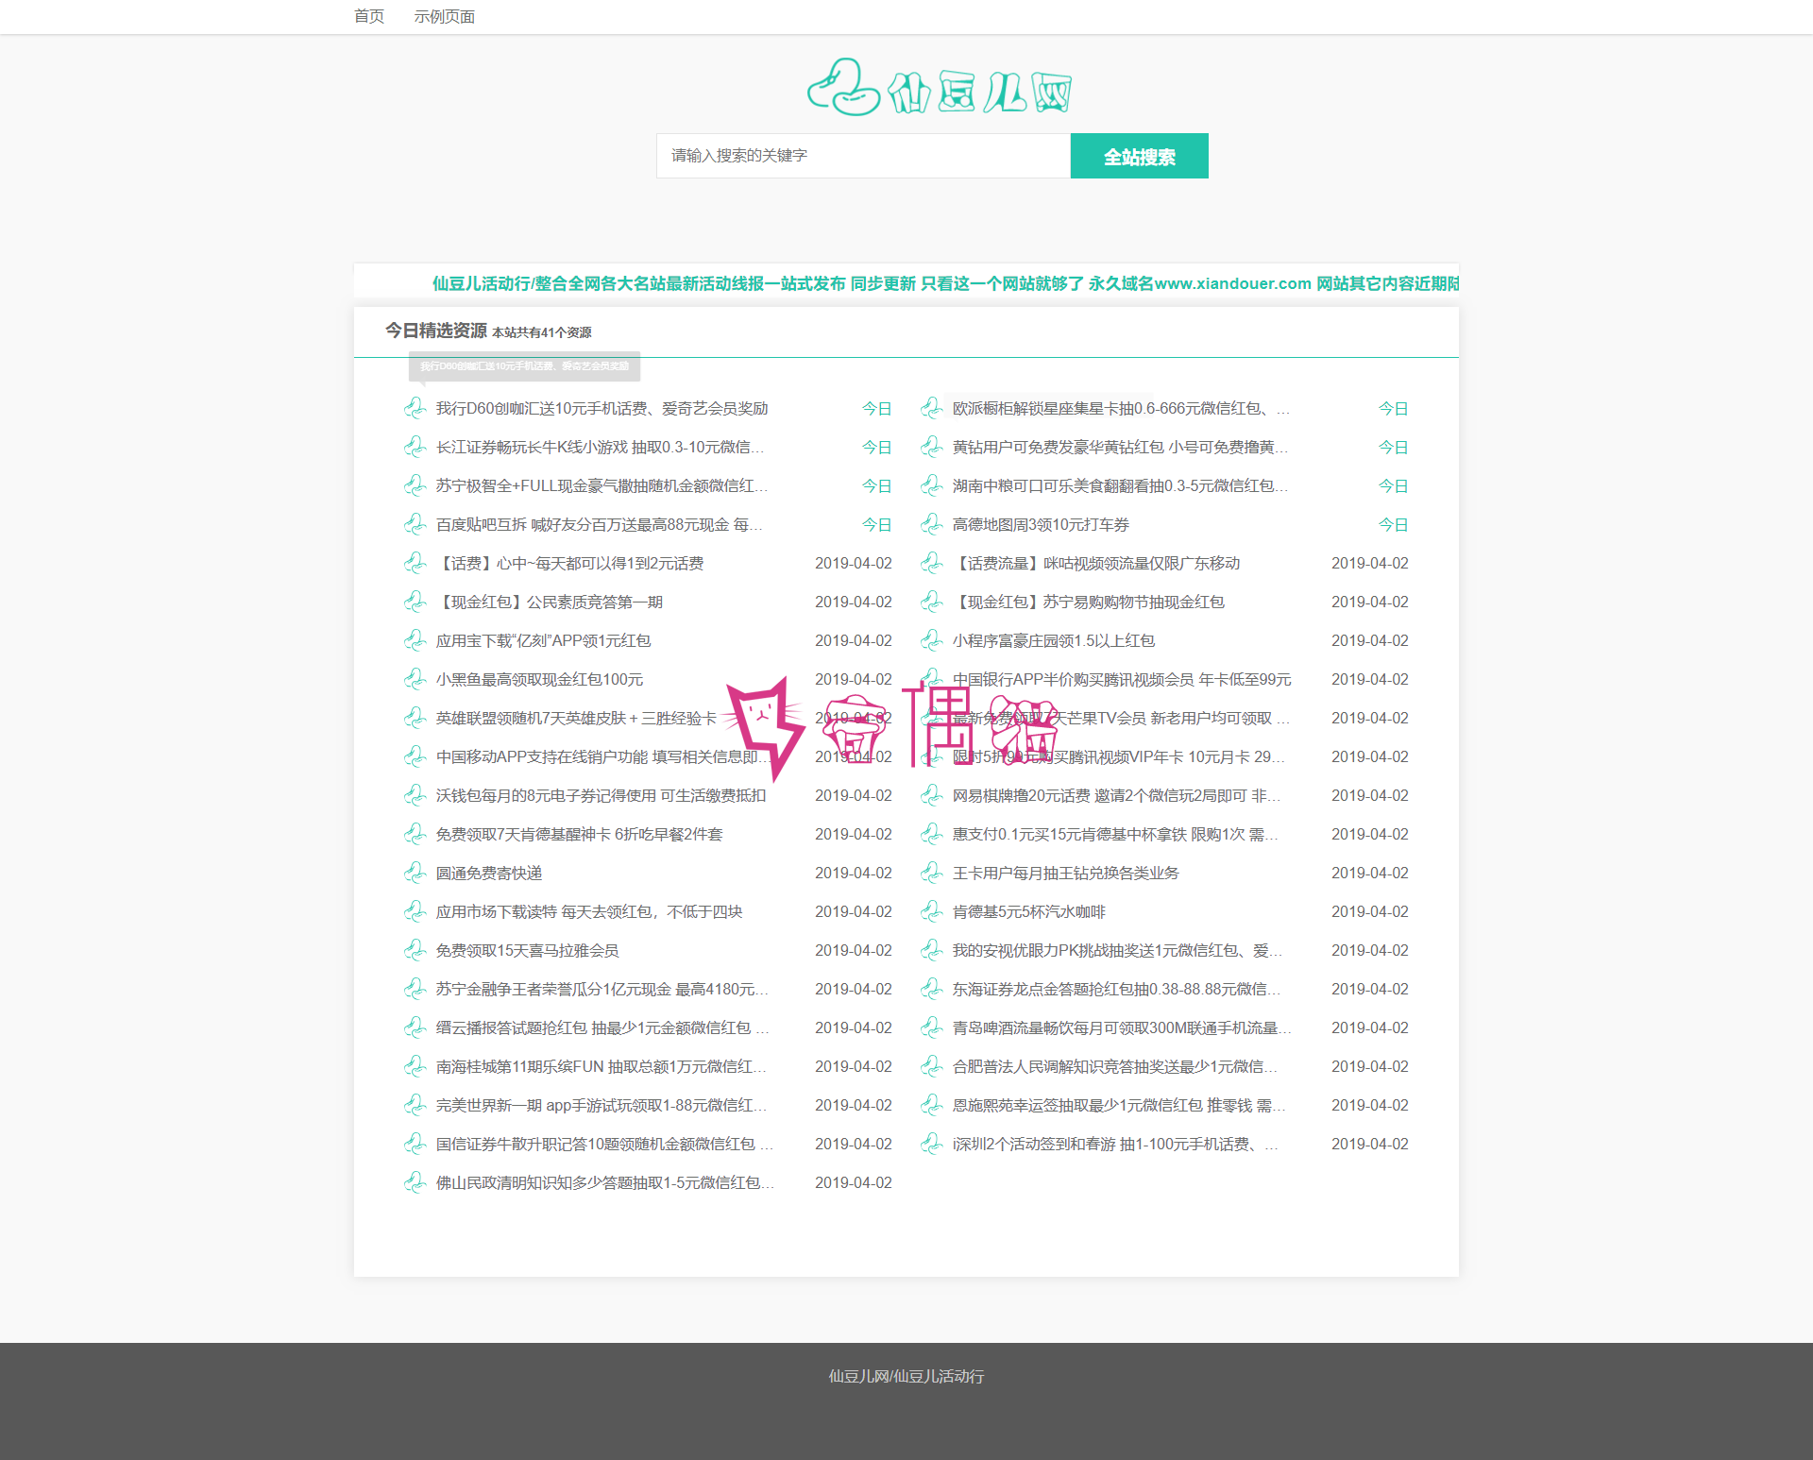Click bean icon beside 小程序富豪庄园 entry
This screenshot has width=1813, height=1460.
pos(932,640)
